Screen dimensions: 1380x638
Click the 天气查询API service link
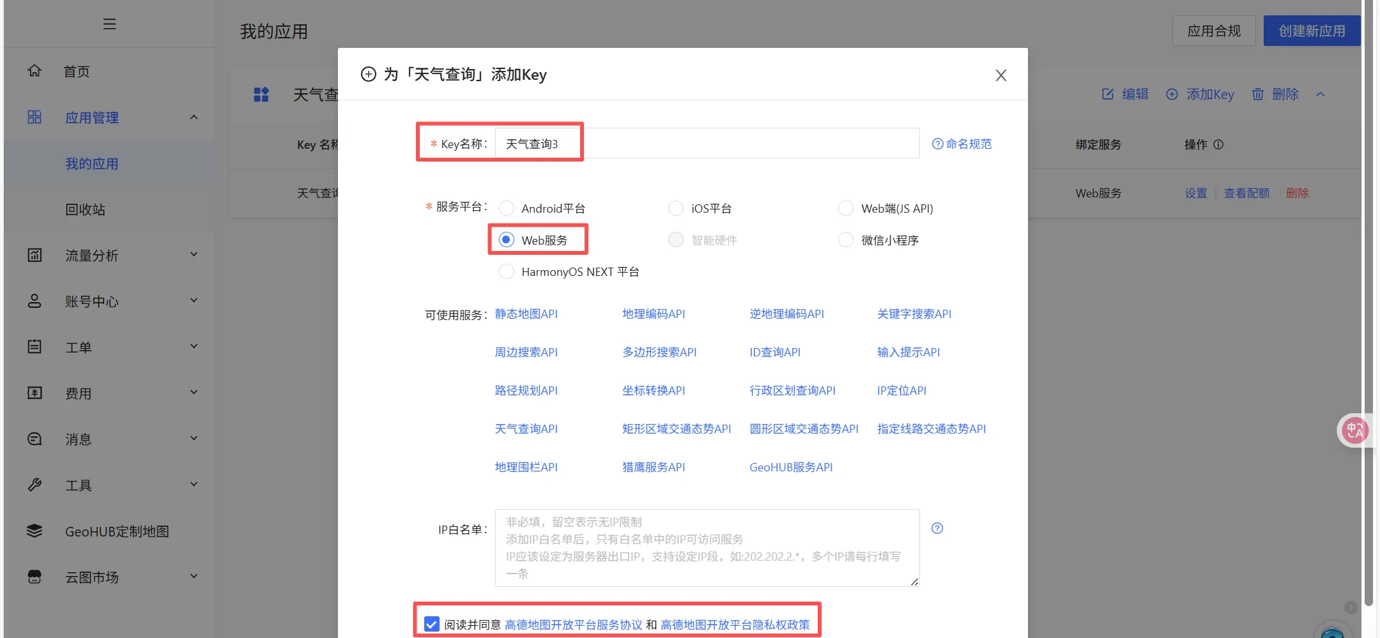[526, 429]
